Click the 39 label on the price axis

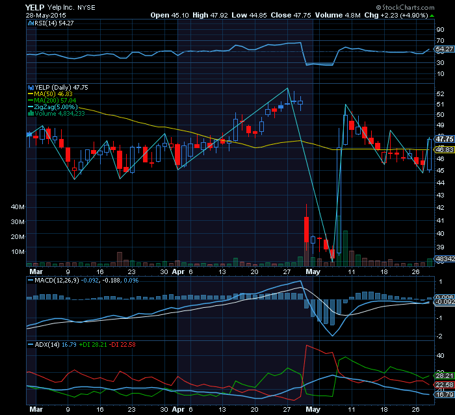(x=440, y=247)
